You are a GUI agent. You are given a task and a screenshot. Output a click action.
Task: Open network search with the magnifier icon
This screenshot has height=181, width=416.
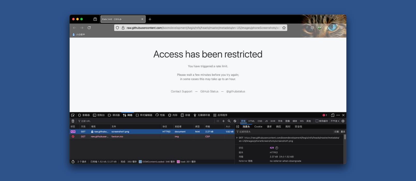[229, 121]
